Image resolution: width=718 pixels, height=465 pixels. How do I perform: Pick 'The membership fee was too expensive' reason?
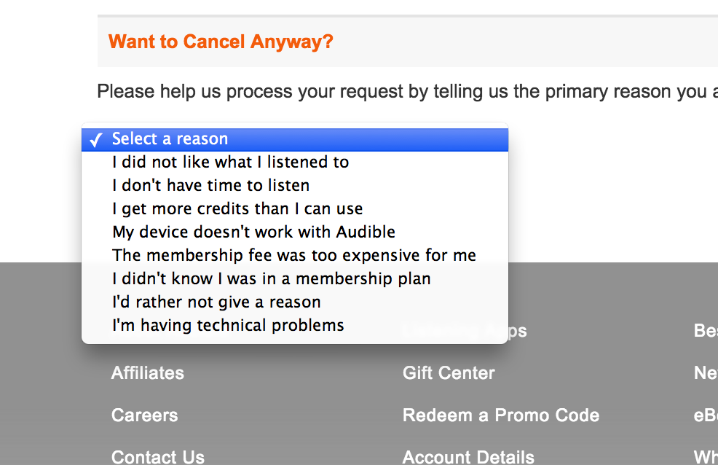293,255
